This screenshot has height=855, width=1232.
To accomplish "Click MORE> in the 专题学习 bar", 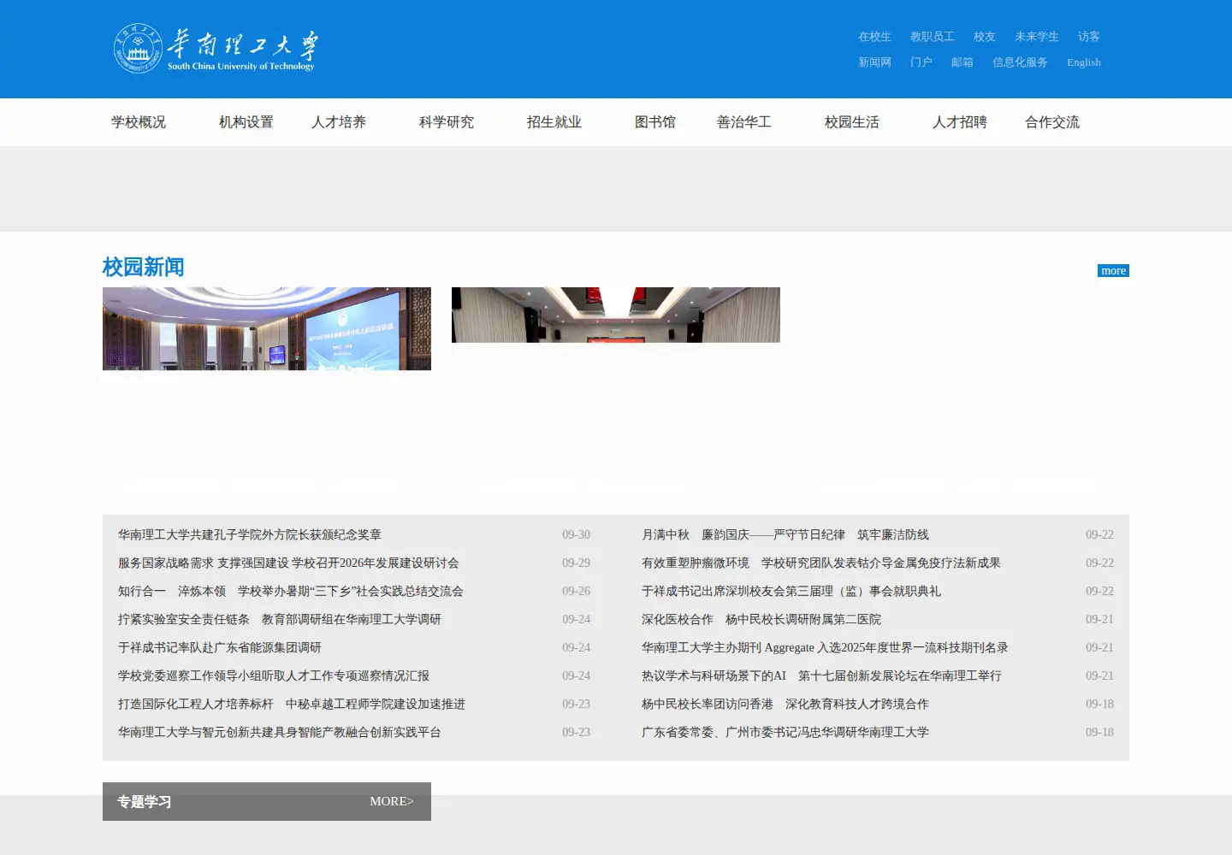I will 392,801.
